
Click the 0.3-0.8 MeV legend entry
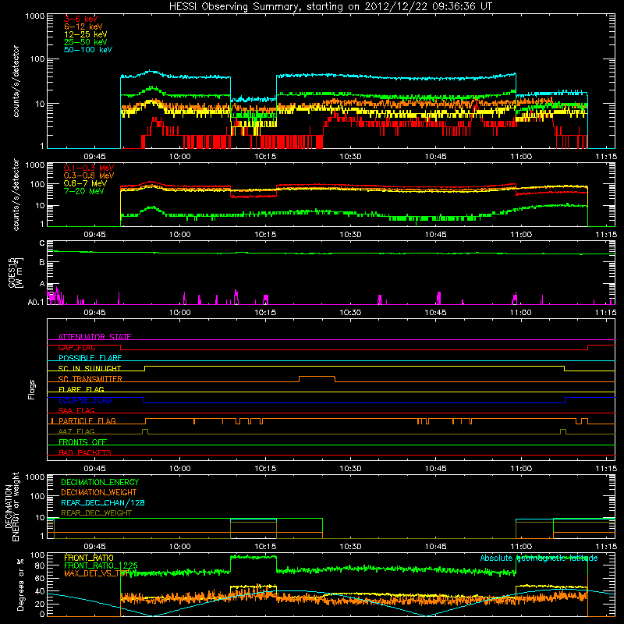click(x=89, y=175)
